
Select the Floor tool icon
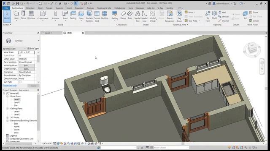pyautogui.click(x=81, y=14)
